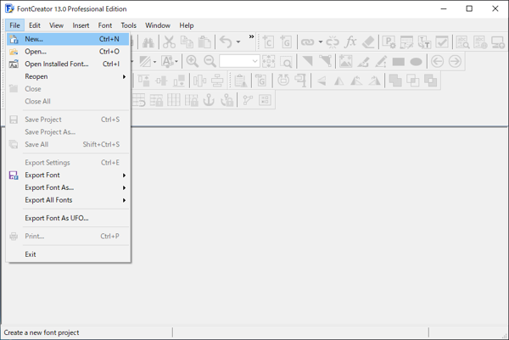Image resolution: width=509 pixels, height=340 pixels.
Task: Click the add glyph icon (G)
Action: tap(286, 42)
